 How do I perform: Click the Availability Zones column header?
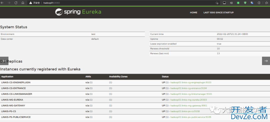pyautogui.click(x=118, y=77)
